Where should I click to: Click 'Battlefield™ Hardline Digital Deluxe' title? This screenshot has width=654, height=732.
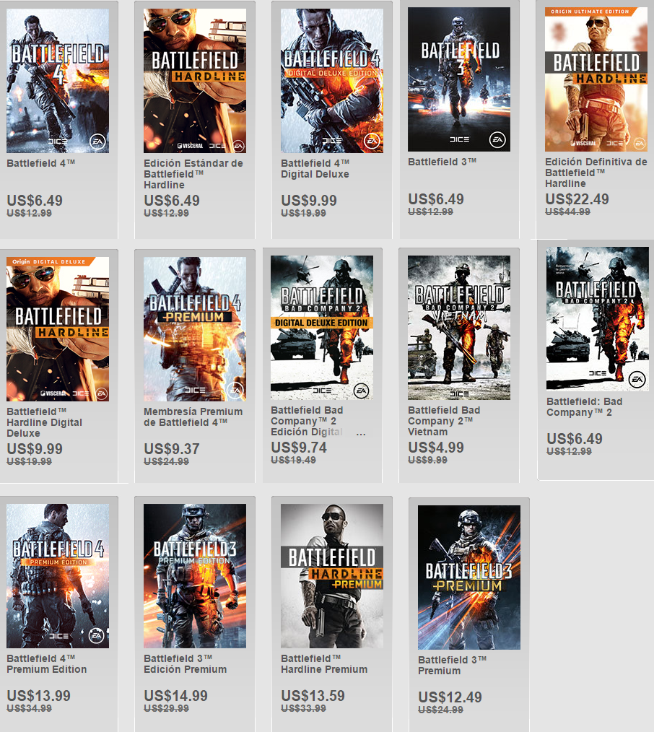[45, 422]
